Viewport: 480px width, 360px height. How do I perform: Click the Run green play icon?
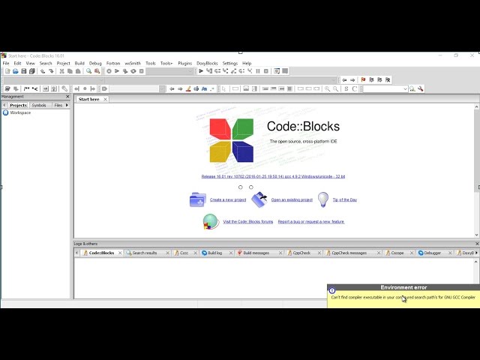tap(117, 71)
